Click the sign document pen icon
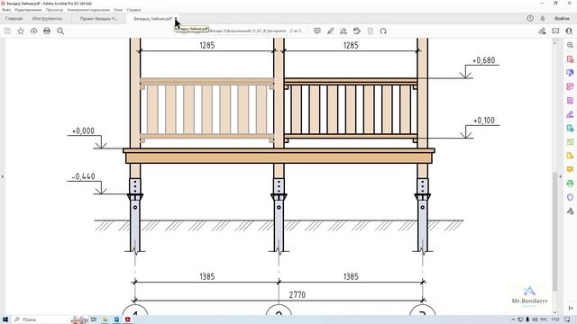 click(x=343, y=31)
